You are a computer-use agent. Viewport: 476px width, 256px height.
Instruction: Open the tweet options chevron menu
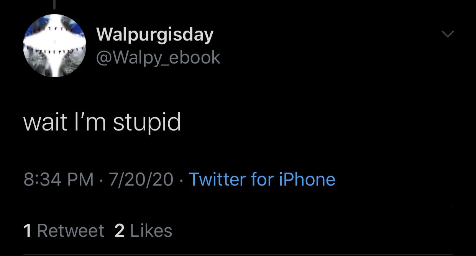pyautogui.click(x=447, y=34)
